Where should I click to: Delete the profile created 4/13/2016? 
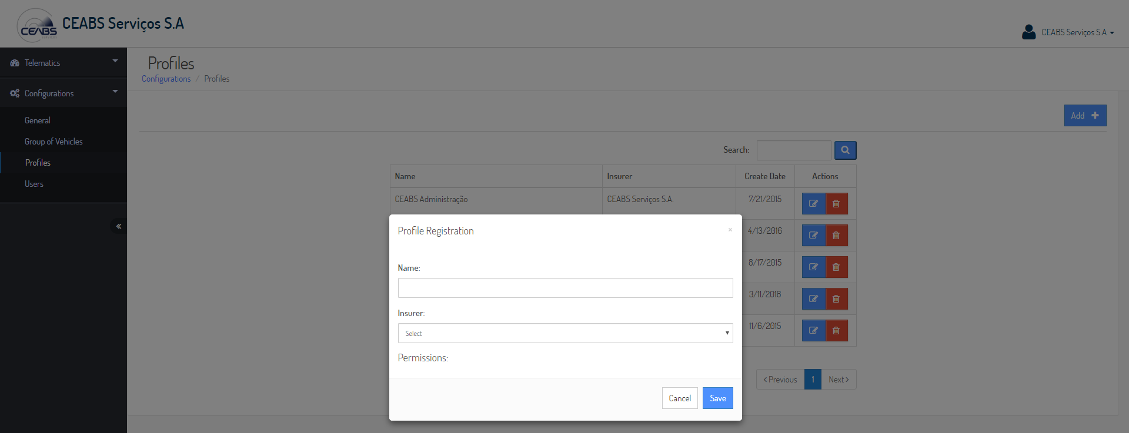[x=836, y=236]
